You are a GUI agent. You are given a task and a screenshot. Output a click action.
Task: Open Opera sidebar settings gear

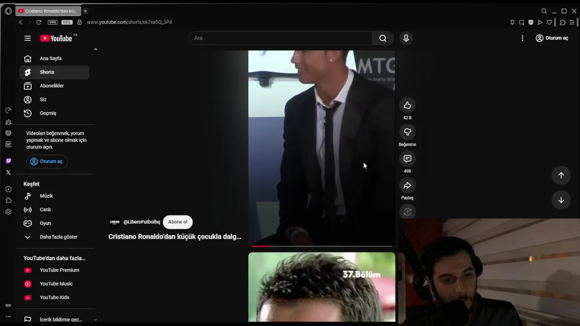pyautogui.click(x=8, y=212)
